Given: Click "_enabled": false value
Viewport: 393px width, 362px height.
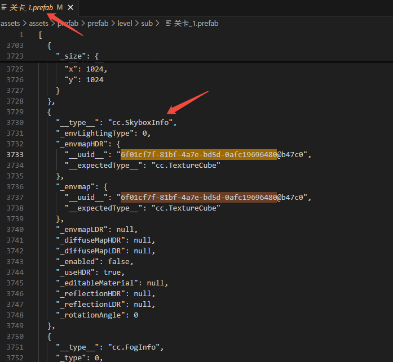Looking at the screenshot, I should coord(118,262).
